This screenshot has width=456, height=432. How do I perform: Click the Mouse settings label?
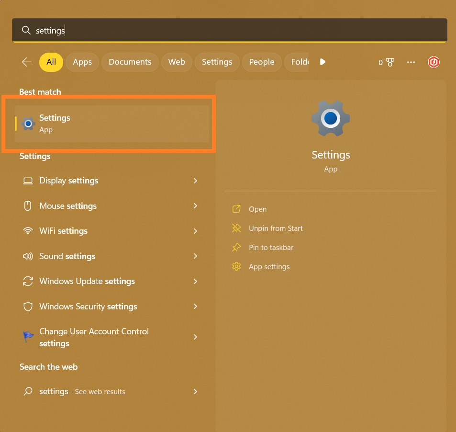click(x=68, y=206)
